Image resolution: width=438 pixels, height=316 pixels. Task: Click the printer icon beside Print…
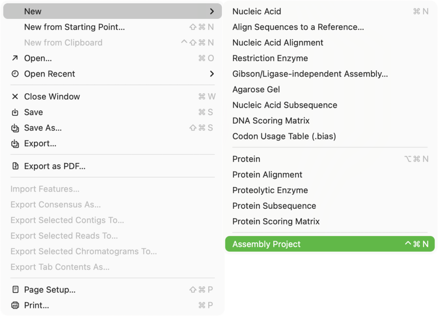[x=15, y=305]
